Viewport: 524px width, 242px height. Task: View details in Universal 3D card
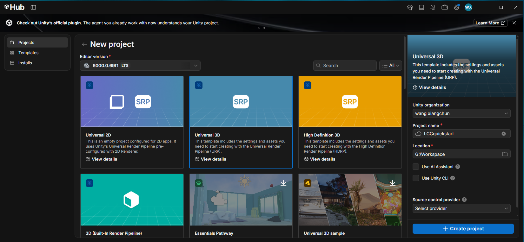click(210, 159)
